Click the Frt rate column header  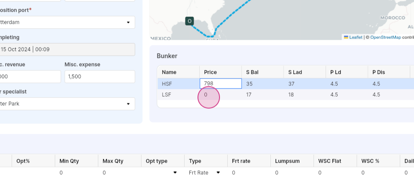point(249,161)
